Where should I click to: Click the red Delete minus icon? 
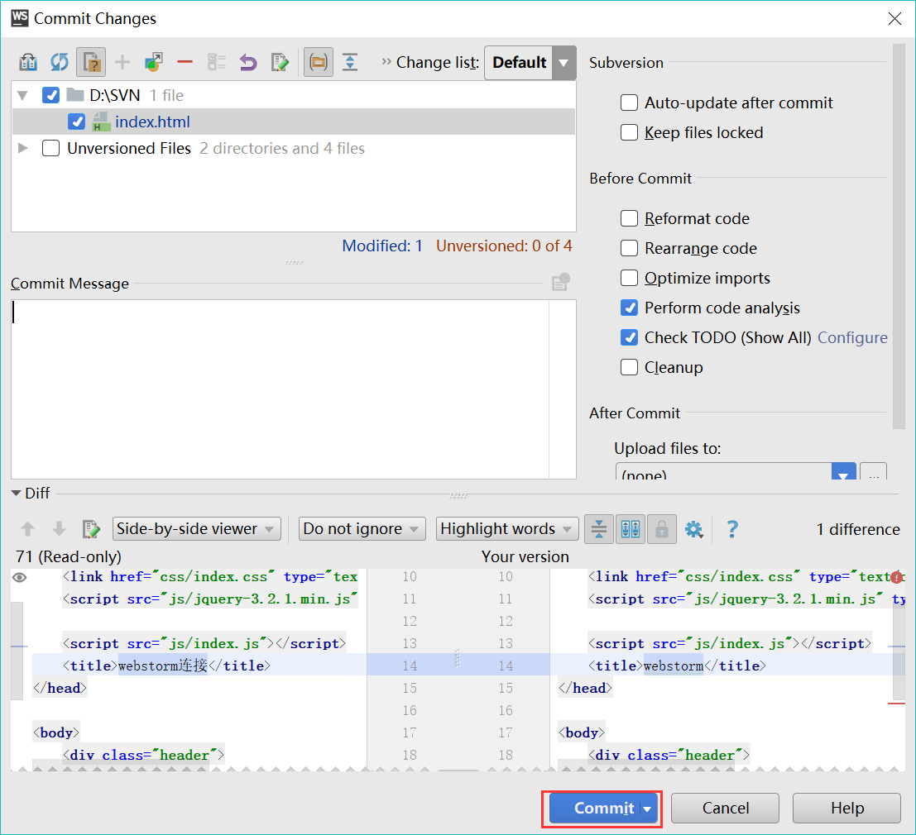(x=185, y=62)
